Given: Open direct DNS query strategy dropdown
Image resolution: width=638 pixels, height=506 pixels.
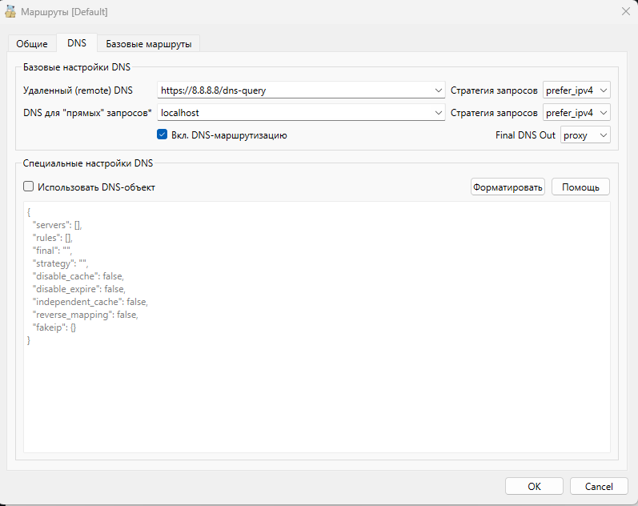Looking at the screenshot, I should (576, 113).
